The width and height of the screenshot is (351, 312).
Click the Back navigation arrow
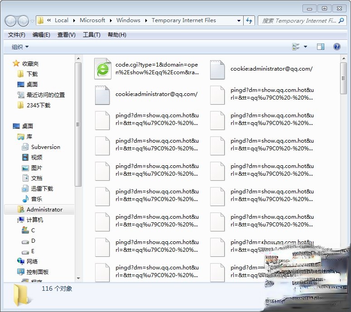coord(10,21)
